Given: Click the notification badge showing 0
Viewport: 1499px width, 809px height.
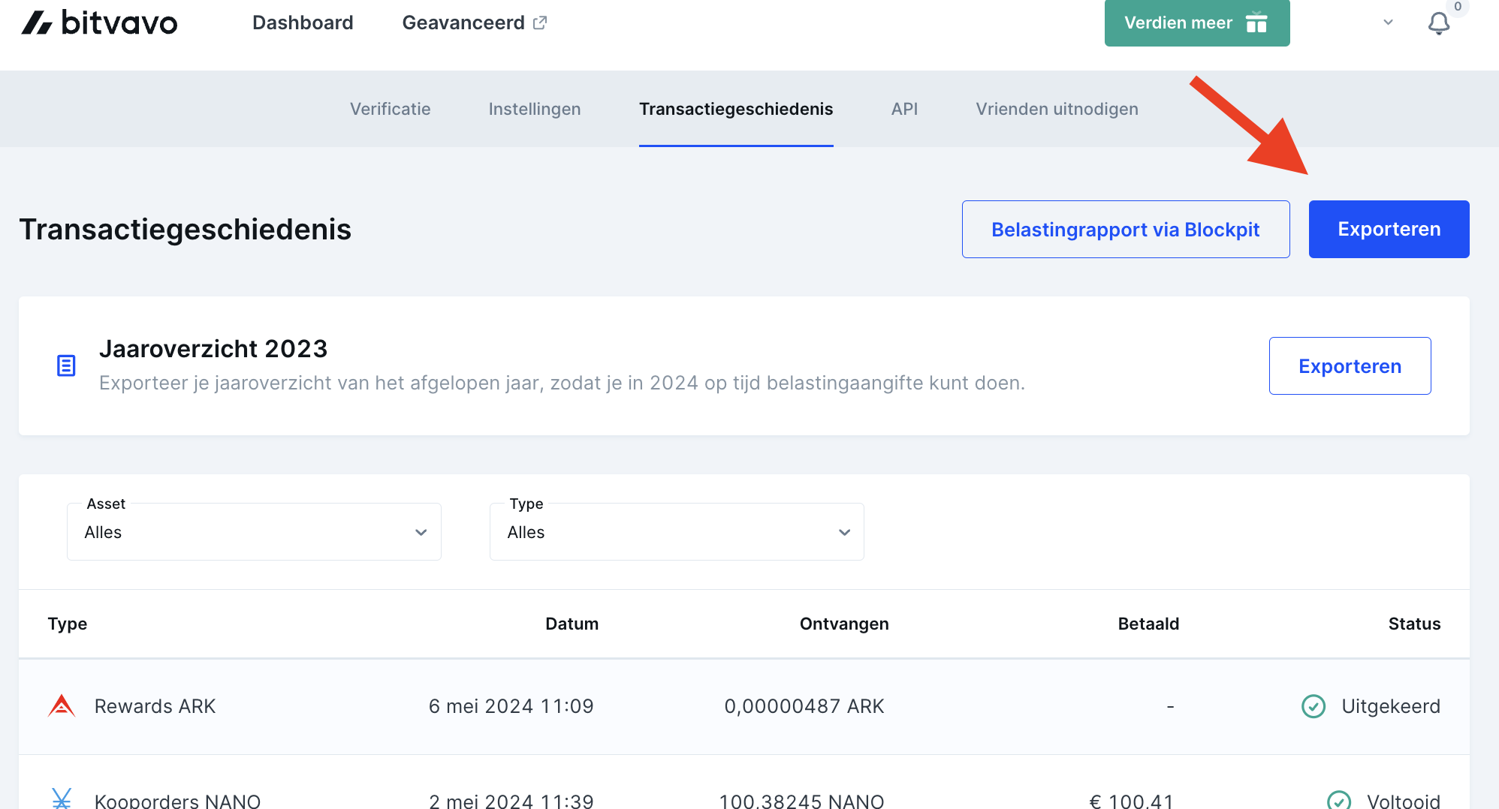Looking at the screenshot, I should click(1458, 8).
